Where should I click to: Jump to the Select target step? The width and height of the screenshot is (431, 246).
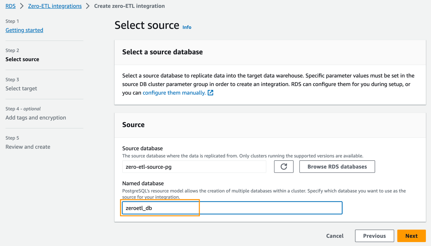tap(21, 88)
